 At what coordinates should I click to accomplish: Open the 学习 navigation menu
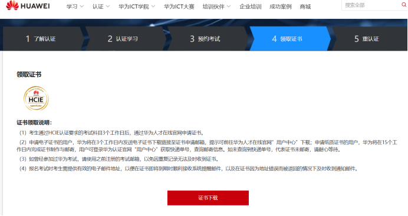(x=72, y=6)
